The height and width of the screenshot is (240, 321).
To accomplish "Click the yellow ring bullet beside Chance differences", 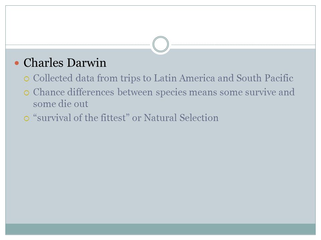I will pos(27,93).
